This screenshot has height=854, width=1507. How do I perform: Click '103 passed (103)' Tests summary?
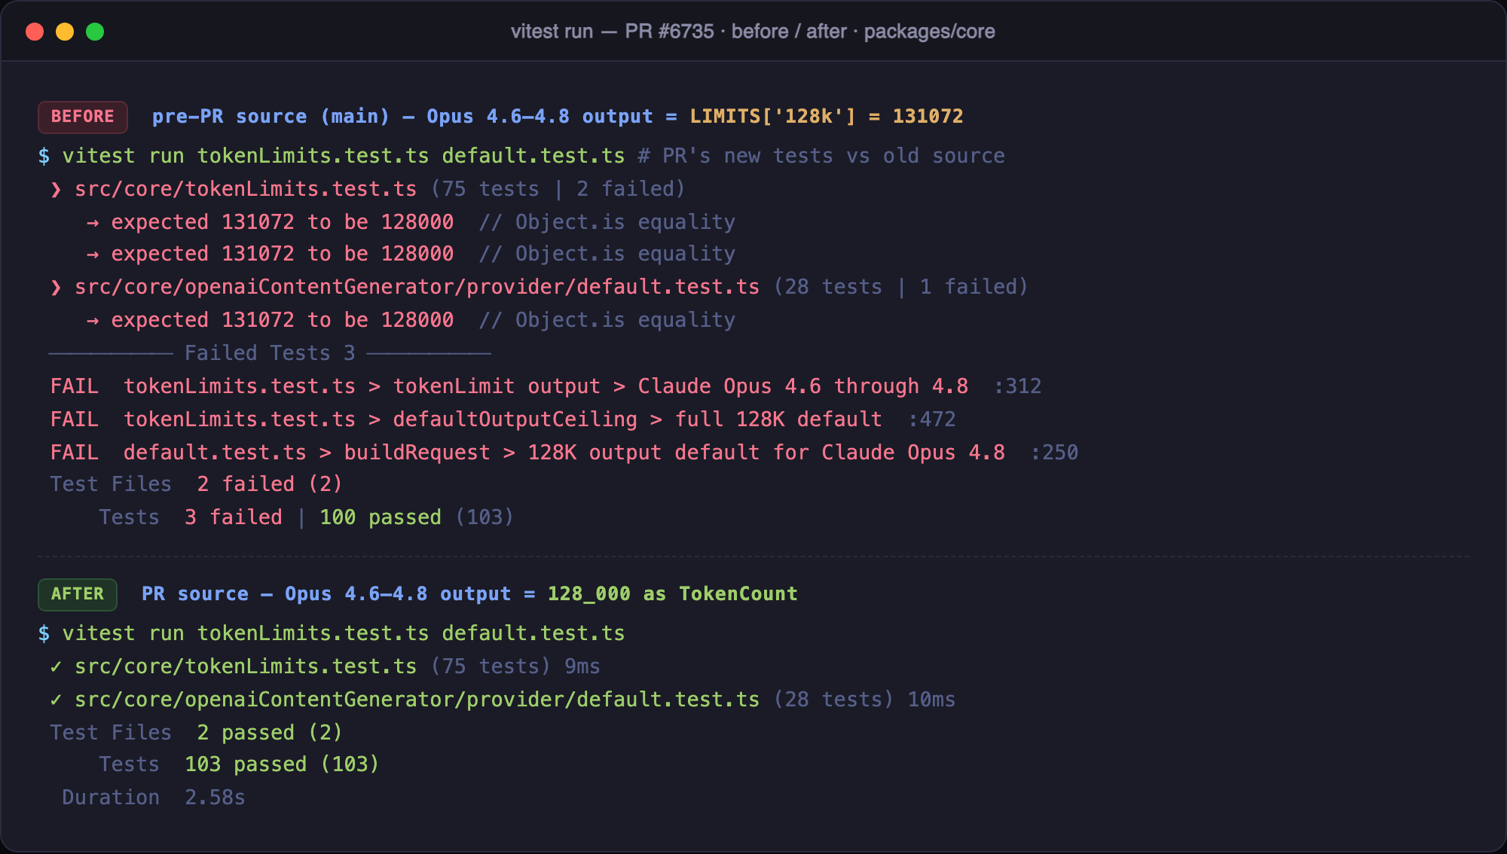point(282,764)
